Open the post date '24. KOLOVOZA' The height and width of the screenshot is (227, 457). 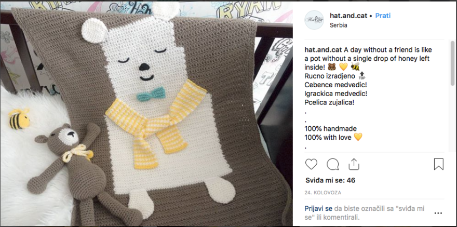[x=322, y=193]
